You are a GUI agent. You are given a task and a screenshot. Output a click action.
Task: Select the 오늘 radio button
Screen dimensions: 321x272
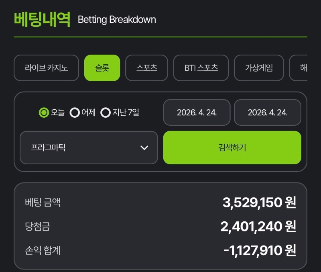[44, 112]
